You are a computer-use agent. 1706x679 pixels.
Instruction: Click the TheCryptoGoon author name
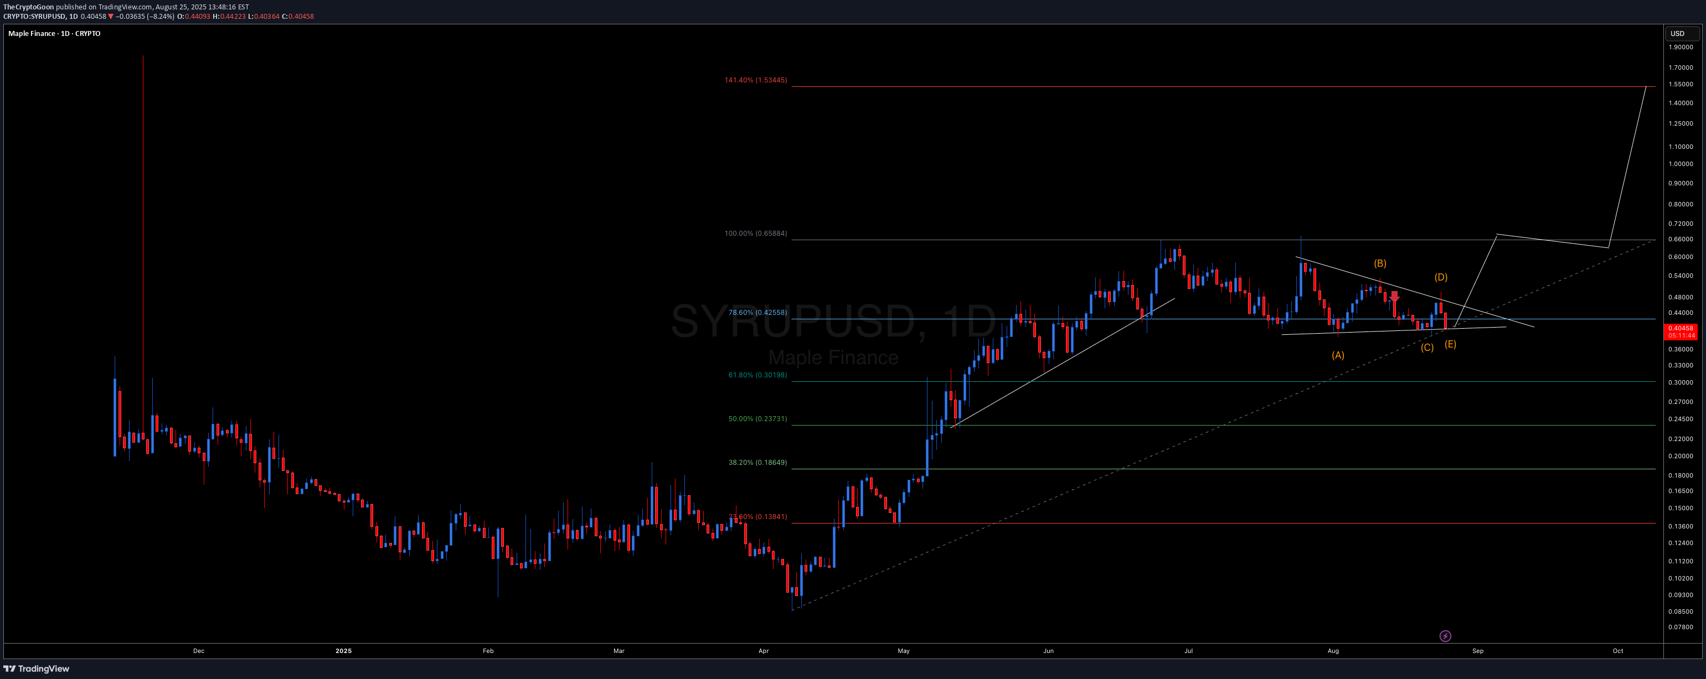click(28, 7)
